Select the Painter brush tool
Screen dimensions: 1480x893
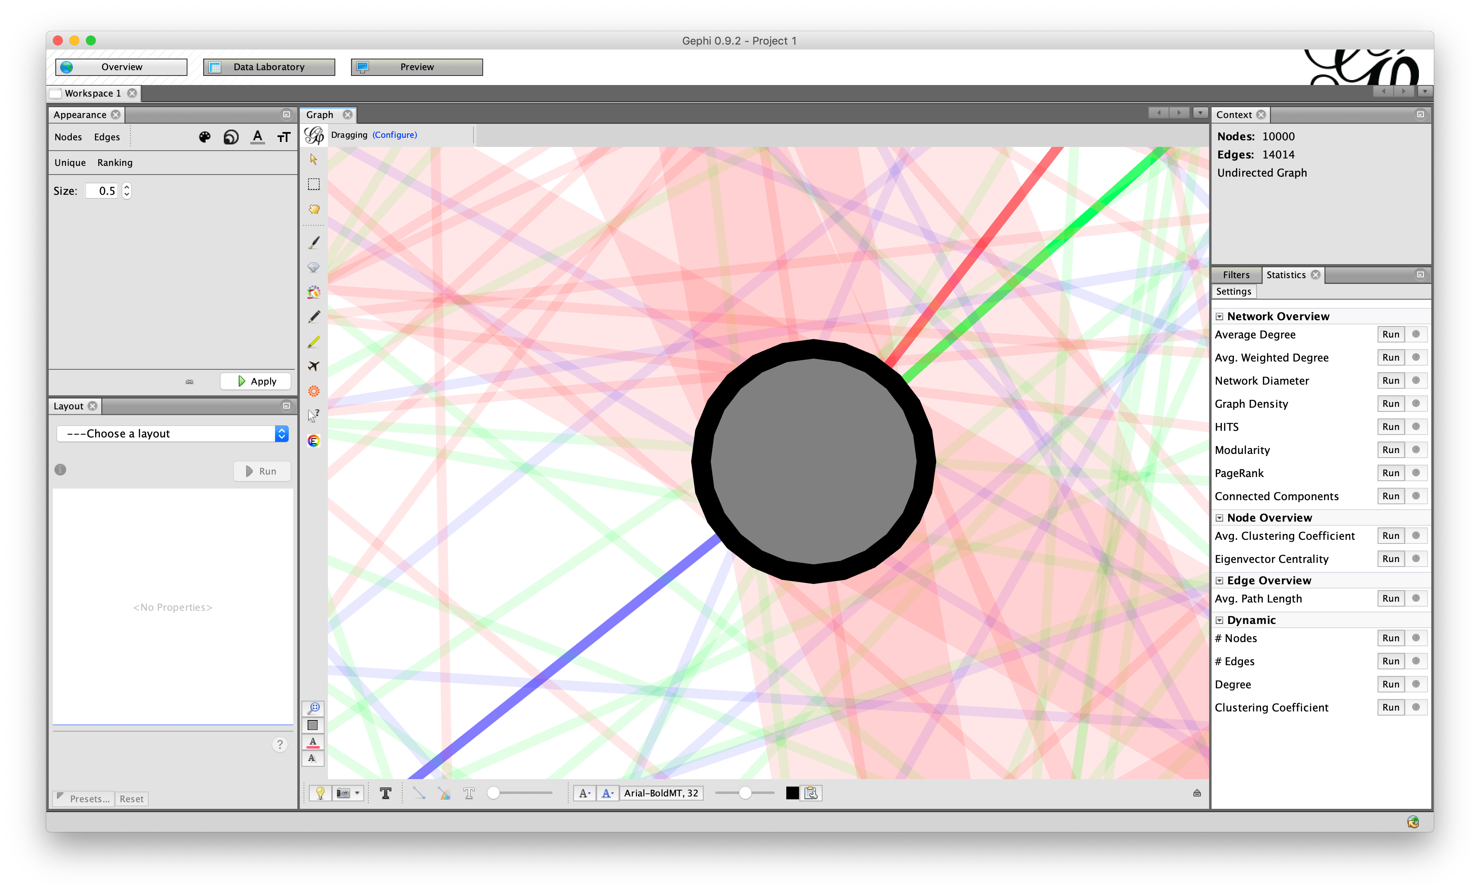coord(313,242)
